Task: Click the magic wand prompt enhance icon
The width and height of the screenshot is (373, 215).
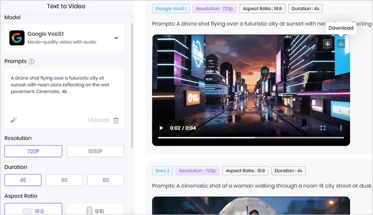Action: click(x=14, y=120)
